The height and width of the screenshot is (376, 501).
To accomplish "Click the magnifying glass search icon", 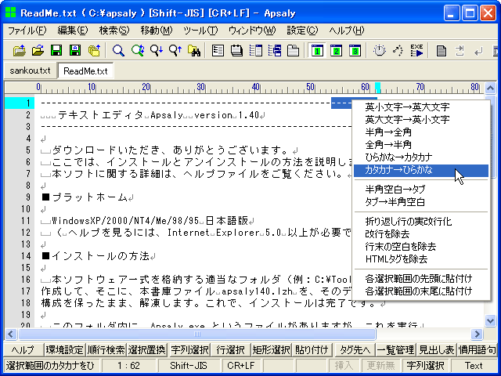I will point(118,51).
